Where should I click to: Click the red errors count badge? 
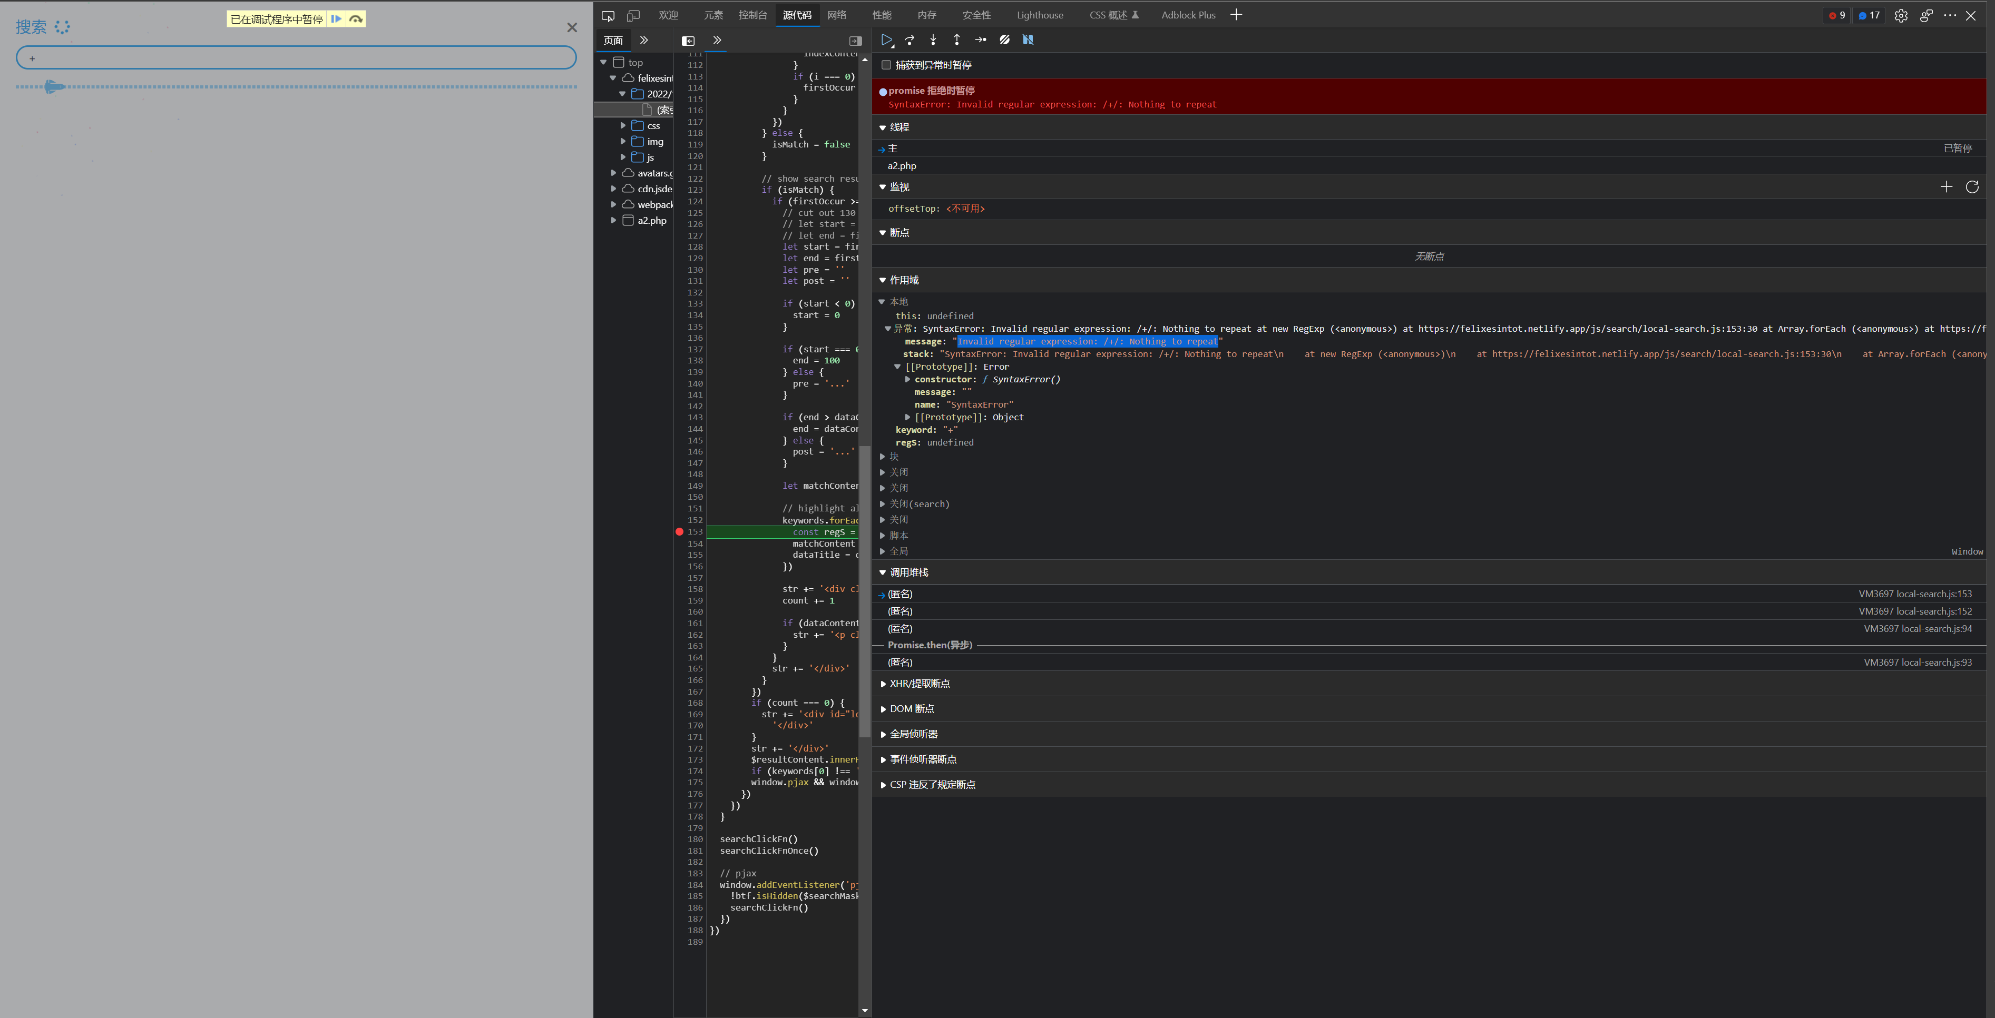pos(1836,15)
